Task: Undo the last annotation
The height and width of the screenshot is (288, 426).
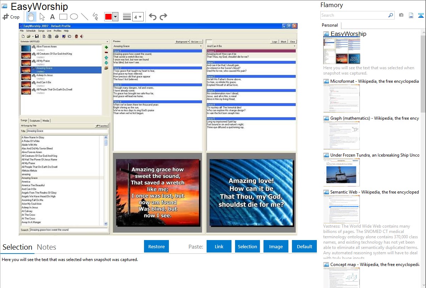Action: 153,17
